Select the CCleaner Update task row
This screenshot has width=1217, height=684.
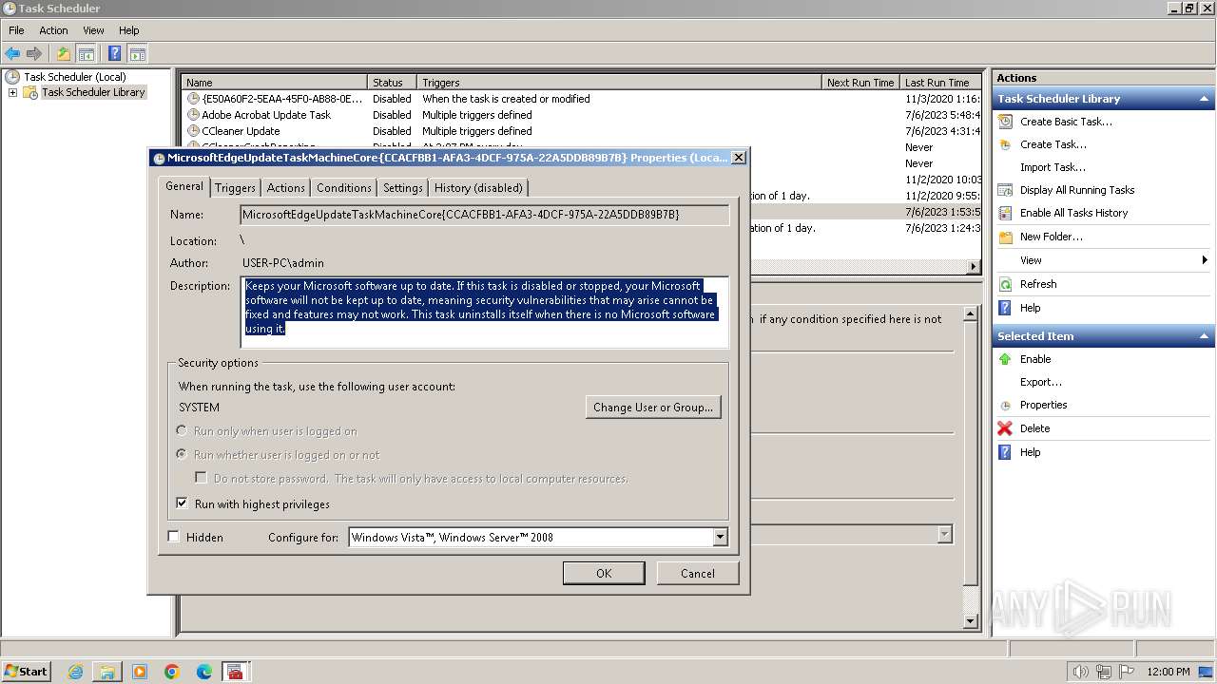[x=581, y=131]
